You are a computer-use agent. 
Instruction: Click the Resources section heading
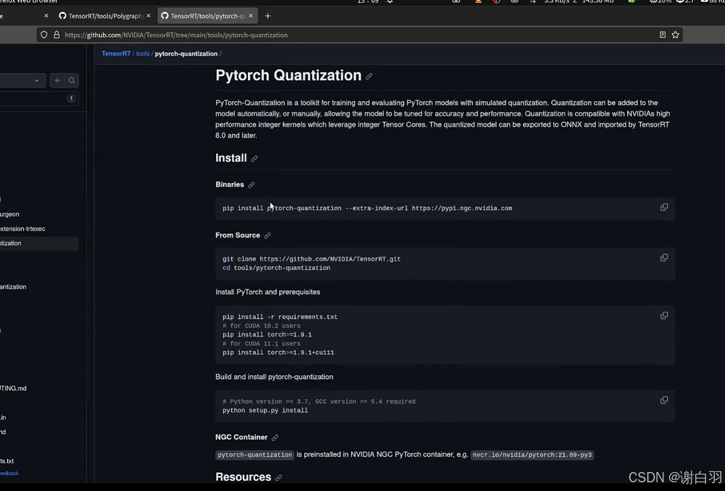[x=244, y=477]
